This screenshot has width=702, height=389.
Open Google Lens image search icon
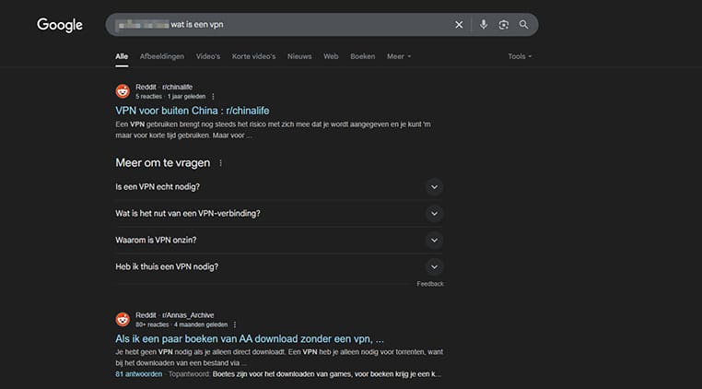tap(504, 25)
